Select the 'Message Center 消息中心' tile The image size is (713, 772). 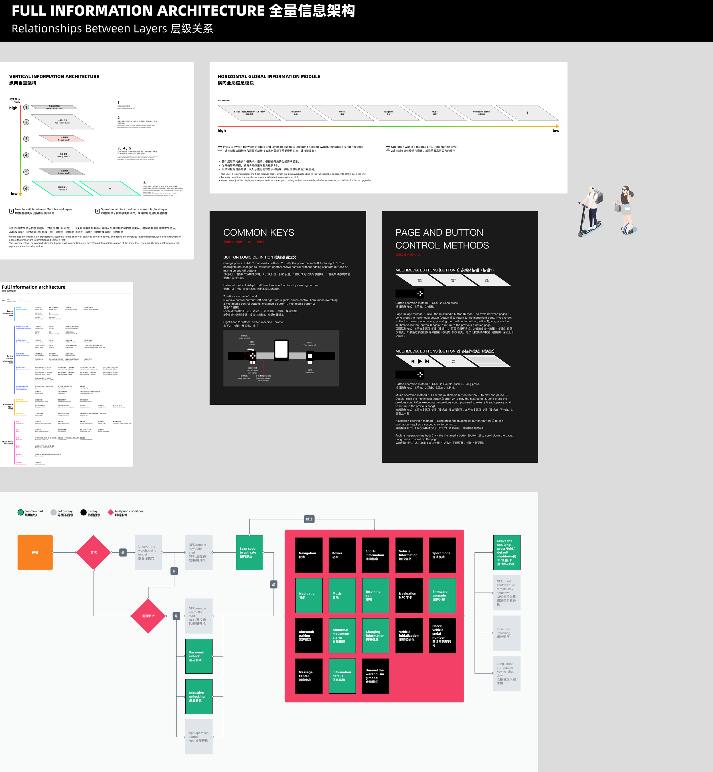[x=309, y=676]
